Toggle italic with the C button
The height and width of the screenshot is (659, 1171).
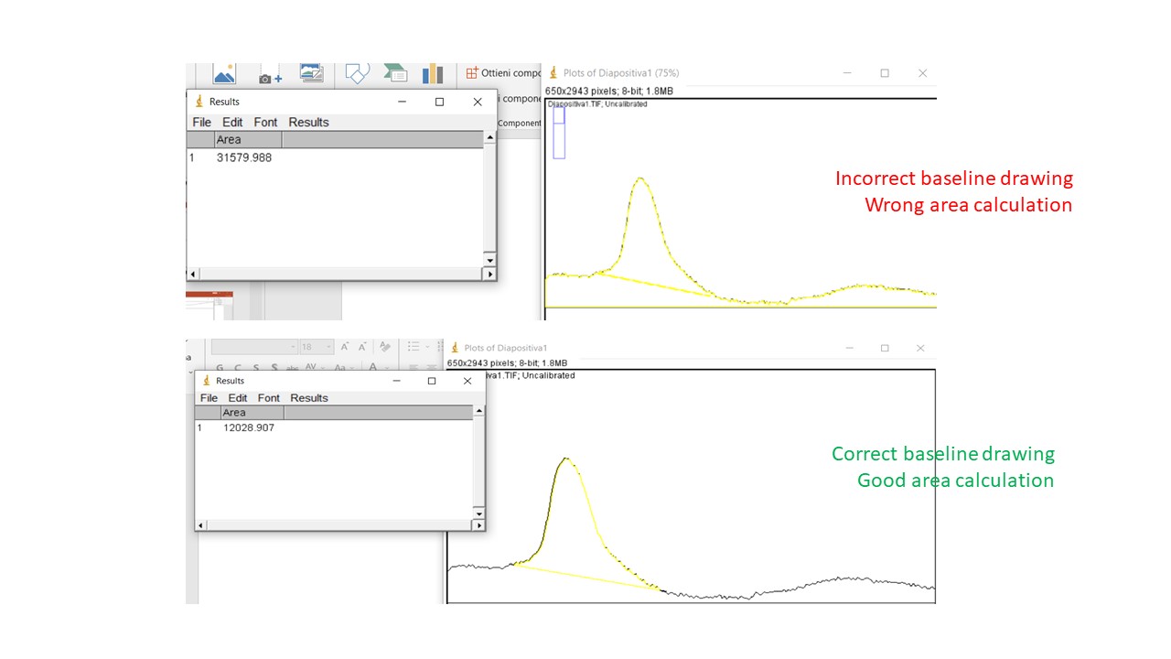(237, 368)
